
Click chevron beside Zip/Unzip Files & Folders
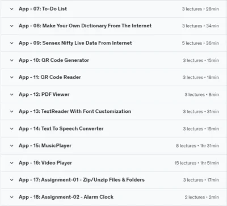12,180
